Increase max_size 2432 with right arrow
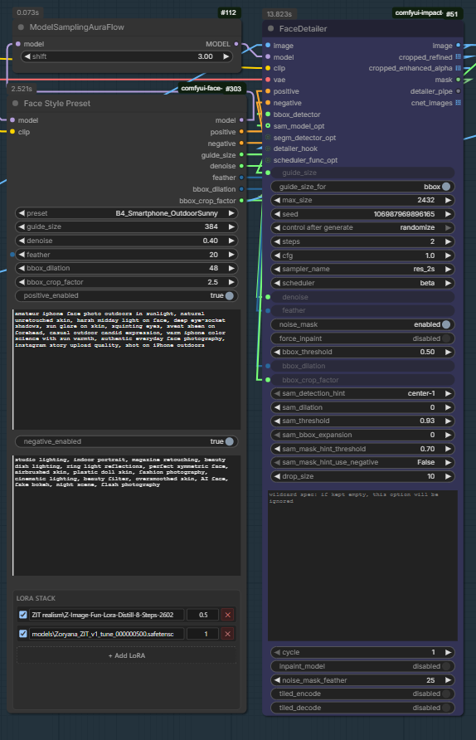The image size is (476, 740). tap(448, 200)
